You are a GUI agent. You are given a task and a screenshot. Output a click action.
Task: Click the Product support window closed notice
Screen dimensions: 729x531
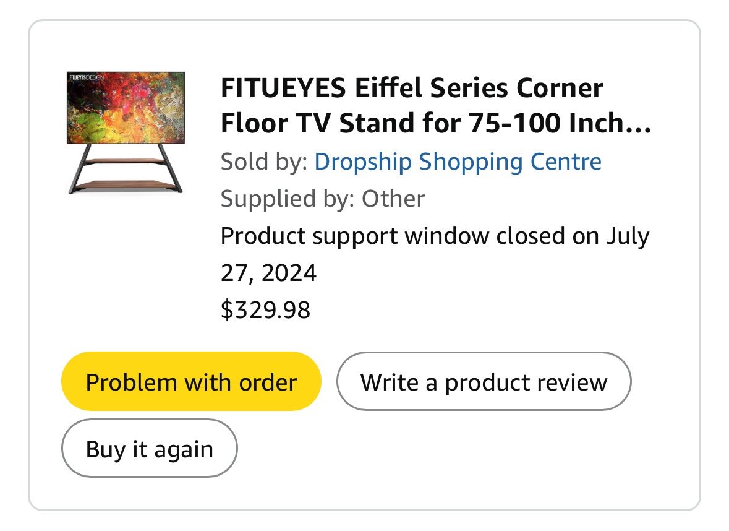[435, 254]
